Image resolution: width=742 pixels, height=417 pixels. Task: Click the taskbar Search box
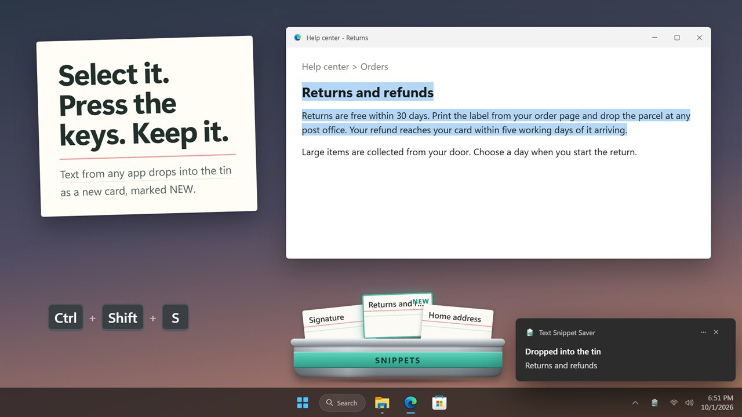point(342,403)
